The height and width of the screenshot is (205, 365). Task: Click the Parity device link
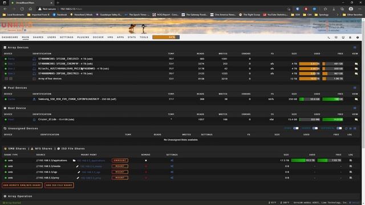coord(11,59)
